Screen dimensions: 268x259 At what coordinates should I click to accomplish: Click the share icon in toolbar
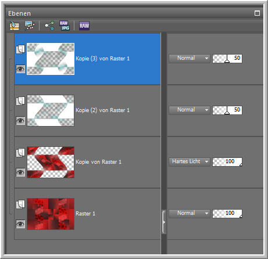pos(49,26)
